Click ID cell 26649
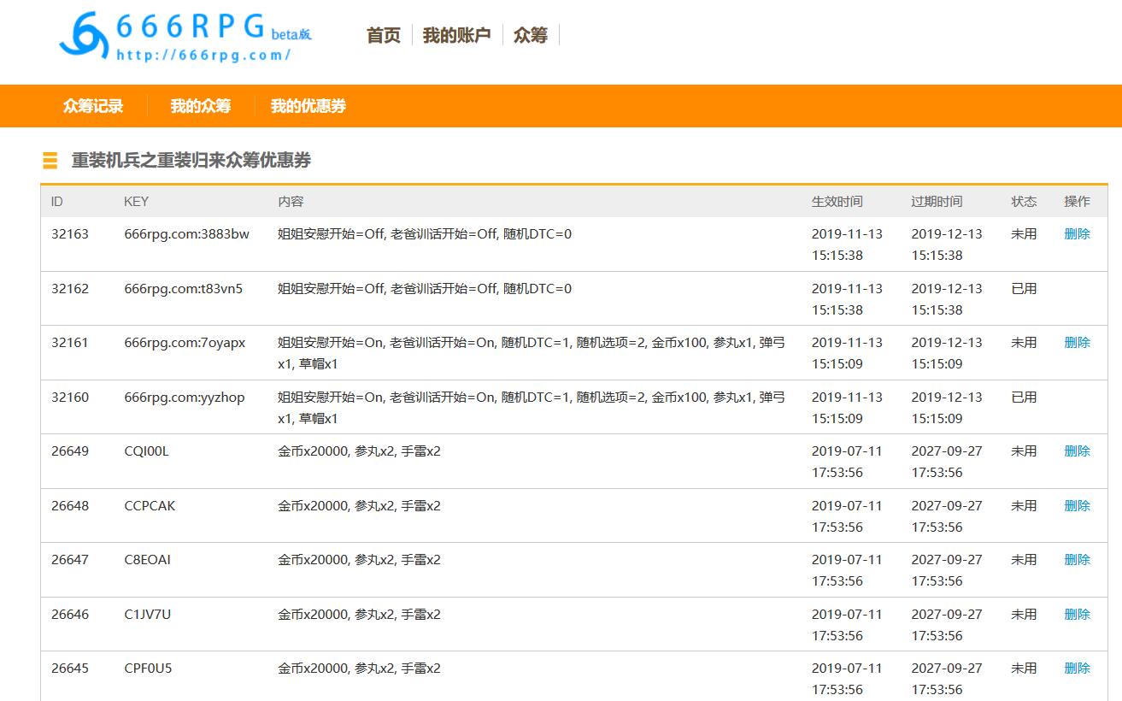This screenshot has height=701, width=1122. click(70, 451)
